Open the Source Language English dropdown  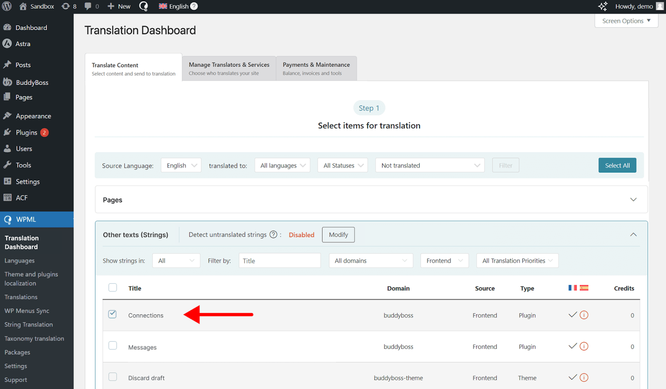[181, 165]
